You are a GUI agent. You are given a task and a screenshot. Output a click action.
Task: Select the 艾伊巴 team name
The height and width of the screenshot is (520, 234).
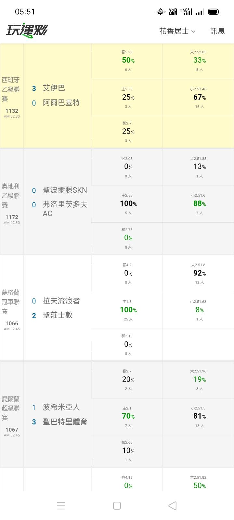pos(54,88)
